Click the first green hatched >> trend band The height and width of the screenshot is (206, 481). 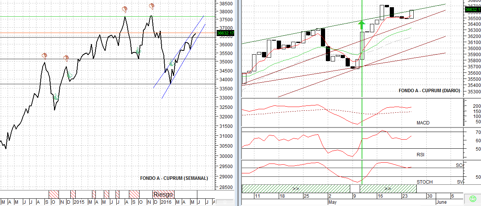coord(295,188)
